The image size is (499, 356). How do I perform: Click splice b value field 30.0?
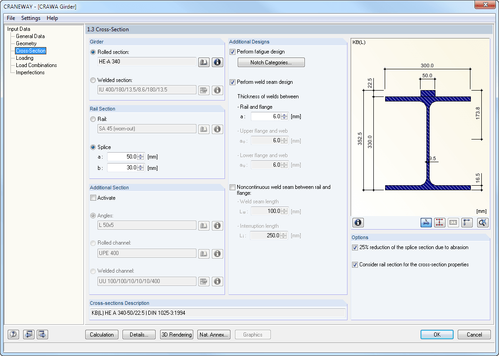(122, 168)
